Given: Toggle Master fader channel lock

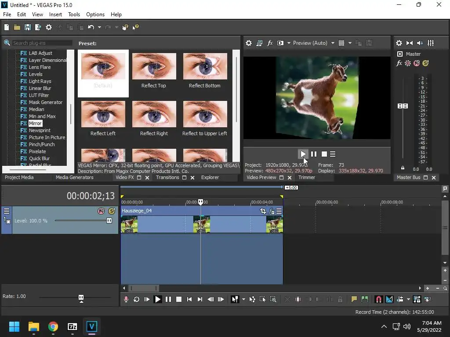Looking at the screenshot, I should pyautogui.click(x=403, y=168).
